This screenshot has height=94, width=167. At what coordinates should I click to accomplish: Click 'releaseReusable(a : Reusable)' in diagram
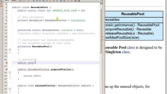coord(129,33)
